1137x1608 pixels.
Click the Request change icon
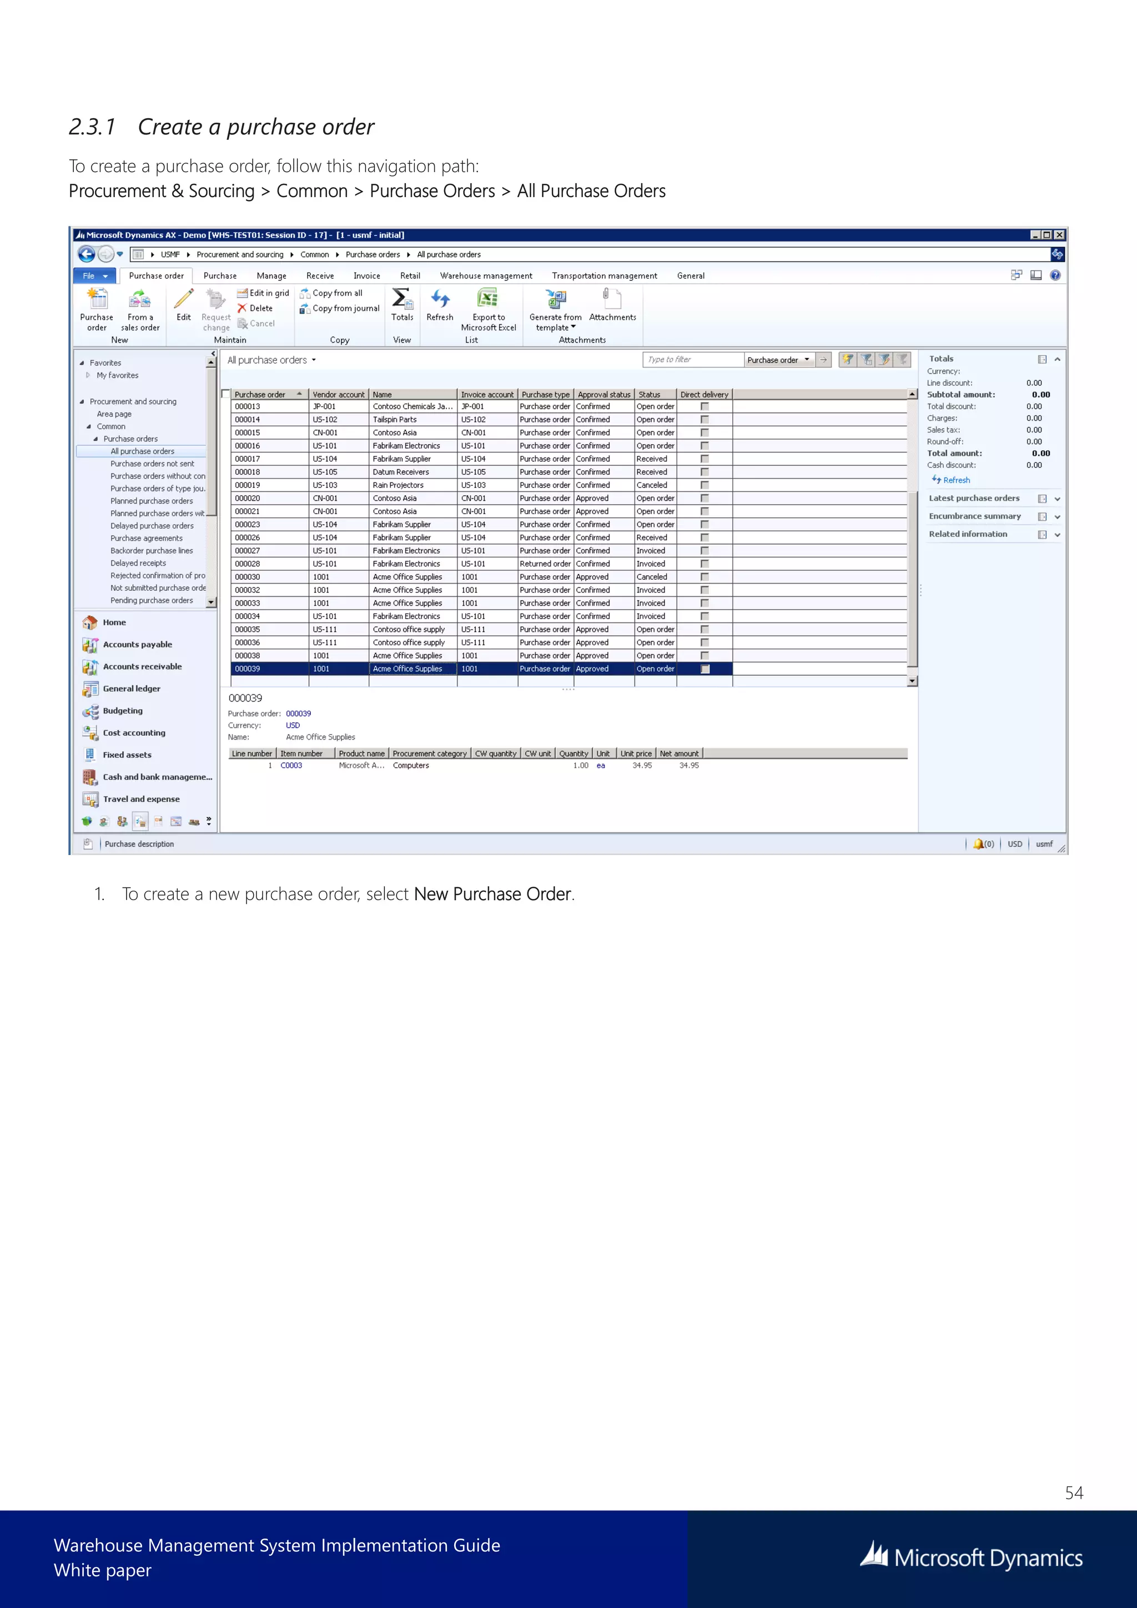(x=215, y=310)
